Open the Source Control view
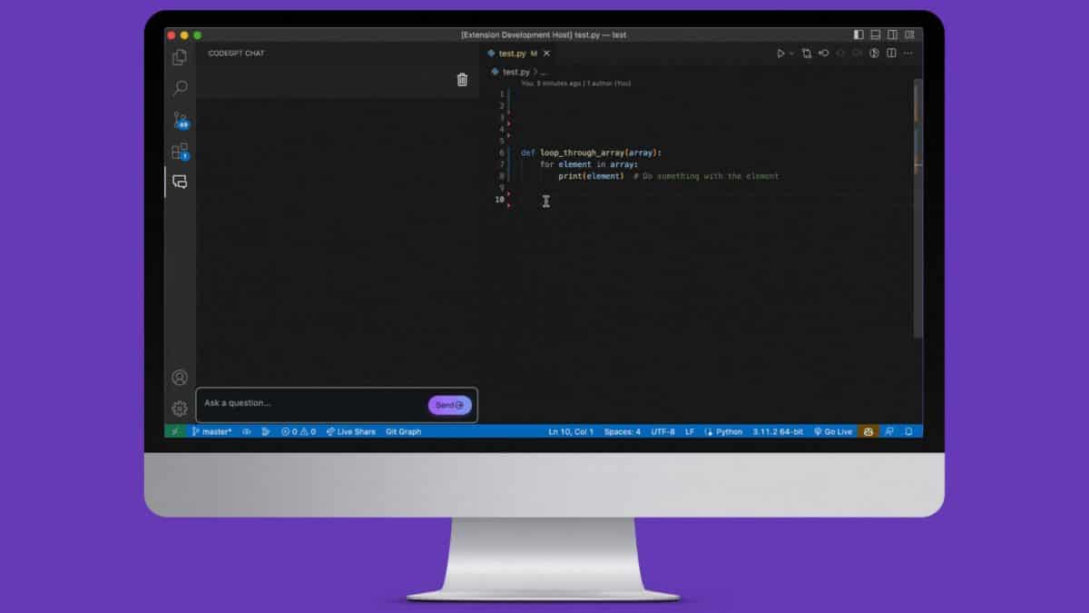 pyautogui.click(x=180, y=120)
